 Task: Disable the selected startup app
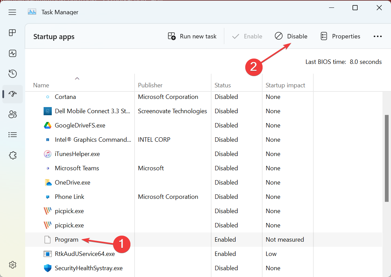pyautogui.click(x=291, y=36)
